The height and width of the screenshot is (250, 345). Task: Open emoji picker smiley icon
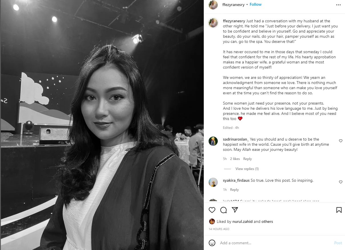tap(212, 243)
